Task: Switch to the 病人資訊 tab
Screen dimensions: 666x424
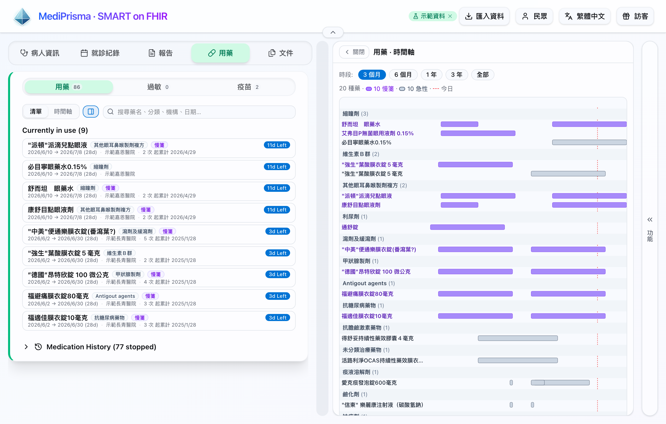Action: [40, 53]
